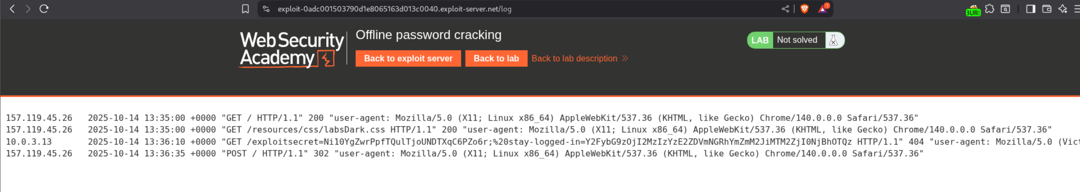Bookmark this page with the bookmark icon
This screenshot has height=192, width=1080.
(245, 9)
